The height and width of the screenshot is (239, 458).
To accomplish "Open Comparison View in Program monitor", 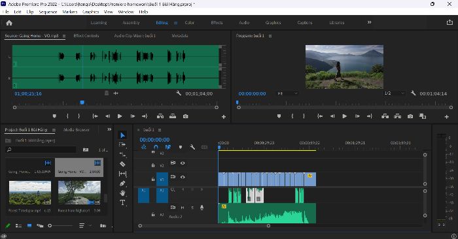I will (423, 116).
